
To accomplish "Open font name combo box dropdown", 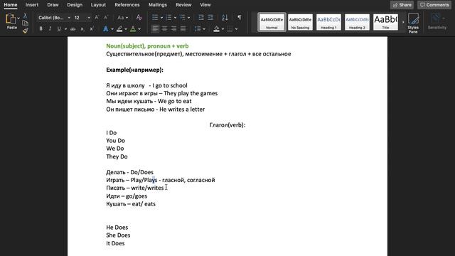I will click(x=69, y=18).
